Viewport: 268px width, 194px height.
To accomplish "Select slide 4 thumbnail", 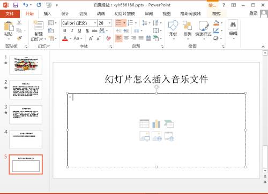I will pyautogui.click(x=26, y=139).
